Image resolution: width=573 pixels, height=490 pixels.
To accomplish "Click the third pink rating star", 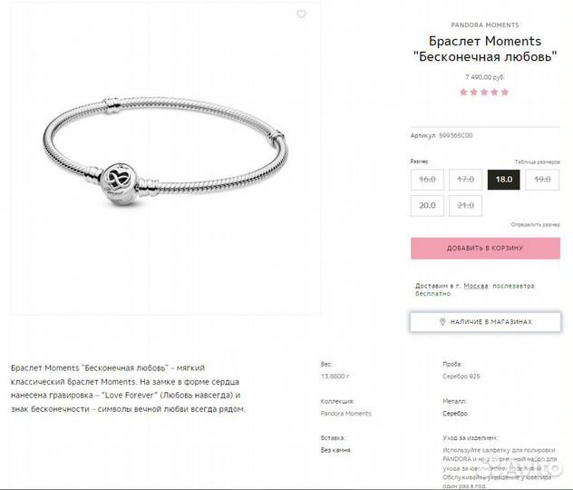I will point(484,93).
